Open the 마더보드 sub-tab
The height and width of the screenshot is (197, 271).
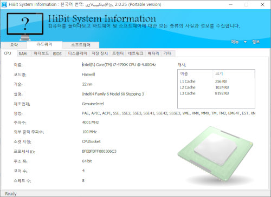(x=41, y=53)
